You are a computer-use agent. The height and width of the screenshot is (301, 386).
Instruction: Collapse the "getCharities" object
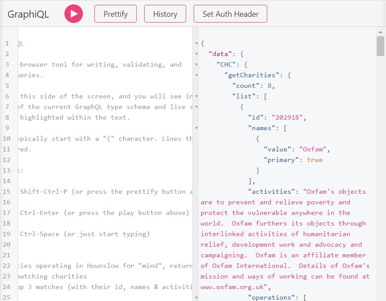[x=196, y=75]
